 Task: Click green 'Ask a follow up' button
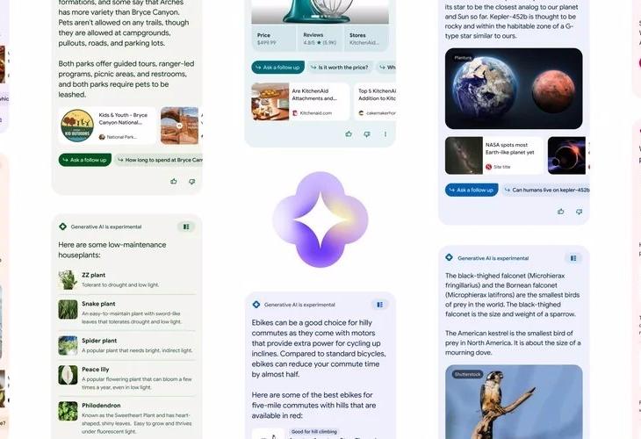85,160
